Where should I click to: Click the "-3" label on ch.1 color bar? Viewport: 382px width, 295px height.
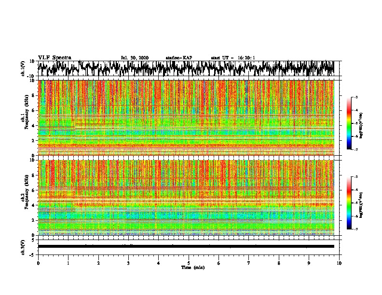355,97
